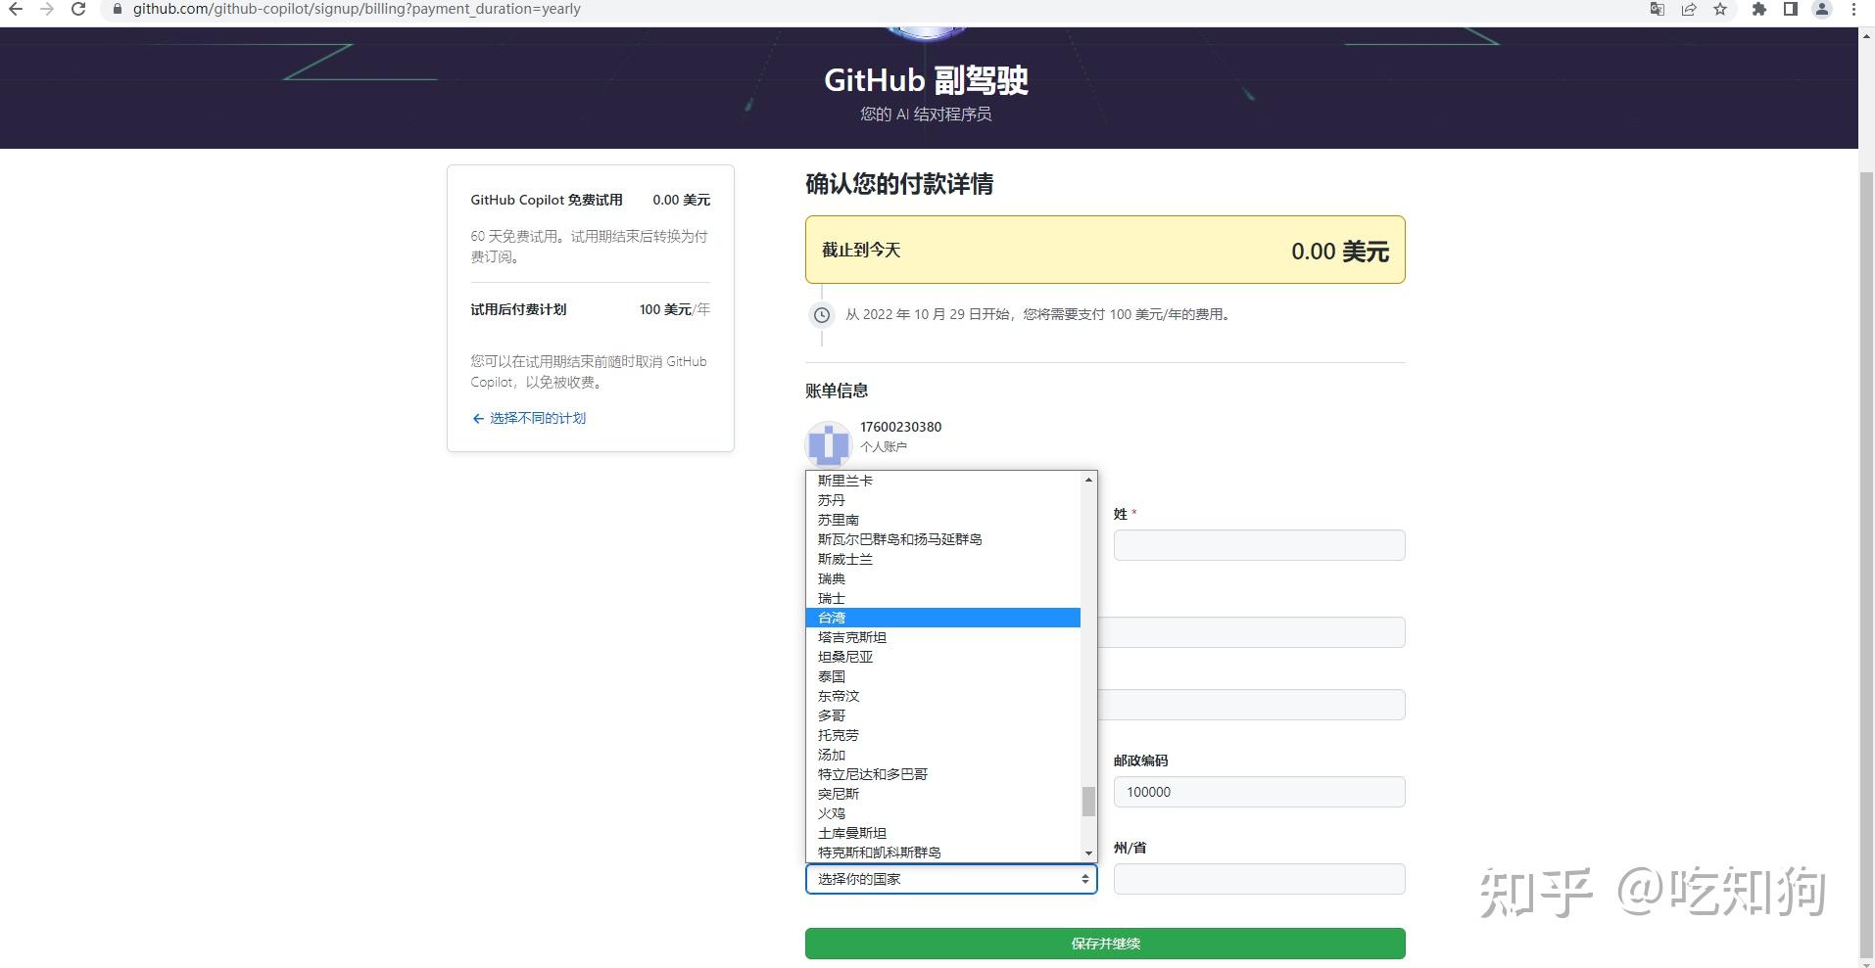Click the country list scroll down arrow
The image size is (1875, 968).
1088,853
